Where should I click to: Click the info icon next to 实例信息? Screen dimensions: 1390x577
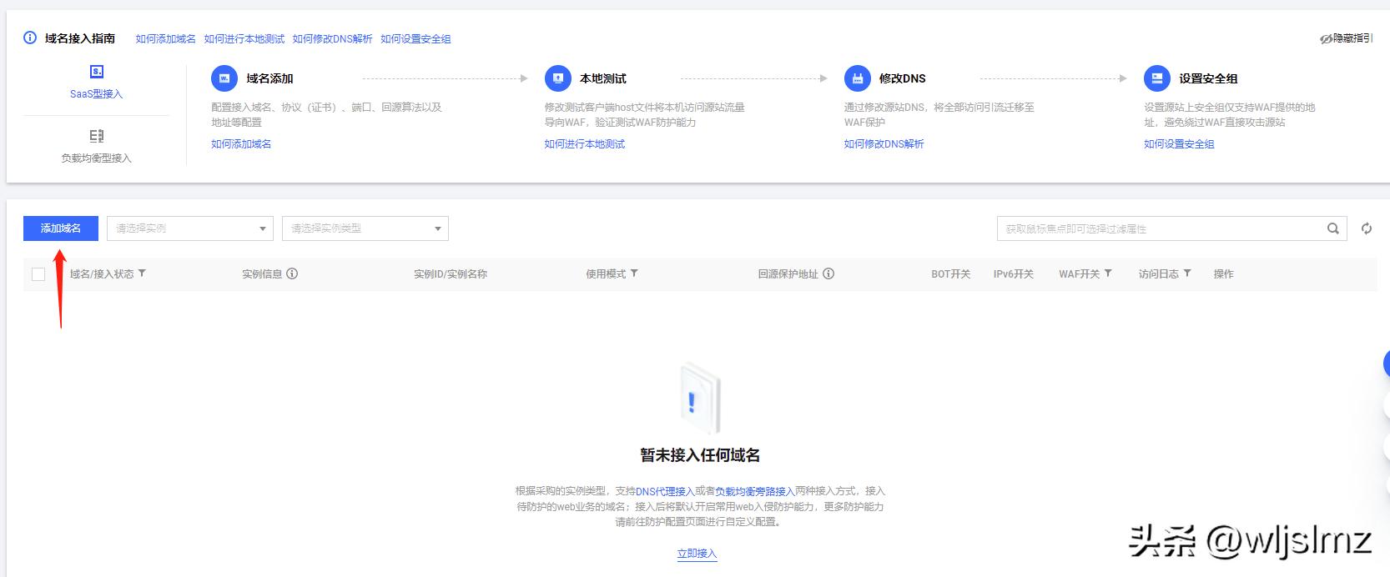point(292,273)
